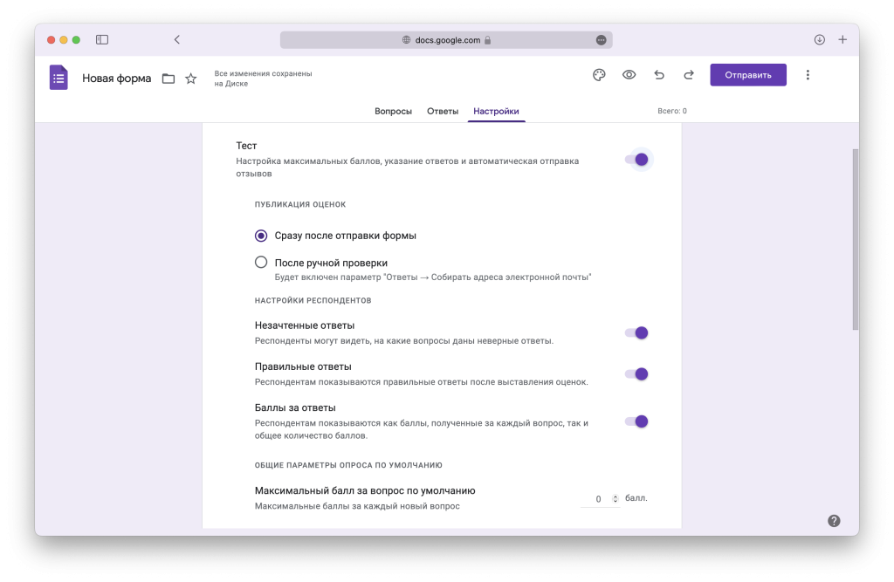Turn off Незачтенные ответы toggle
Image resolution: width=894 pixels, height=582 pixels.
[636, 333]
